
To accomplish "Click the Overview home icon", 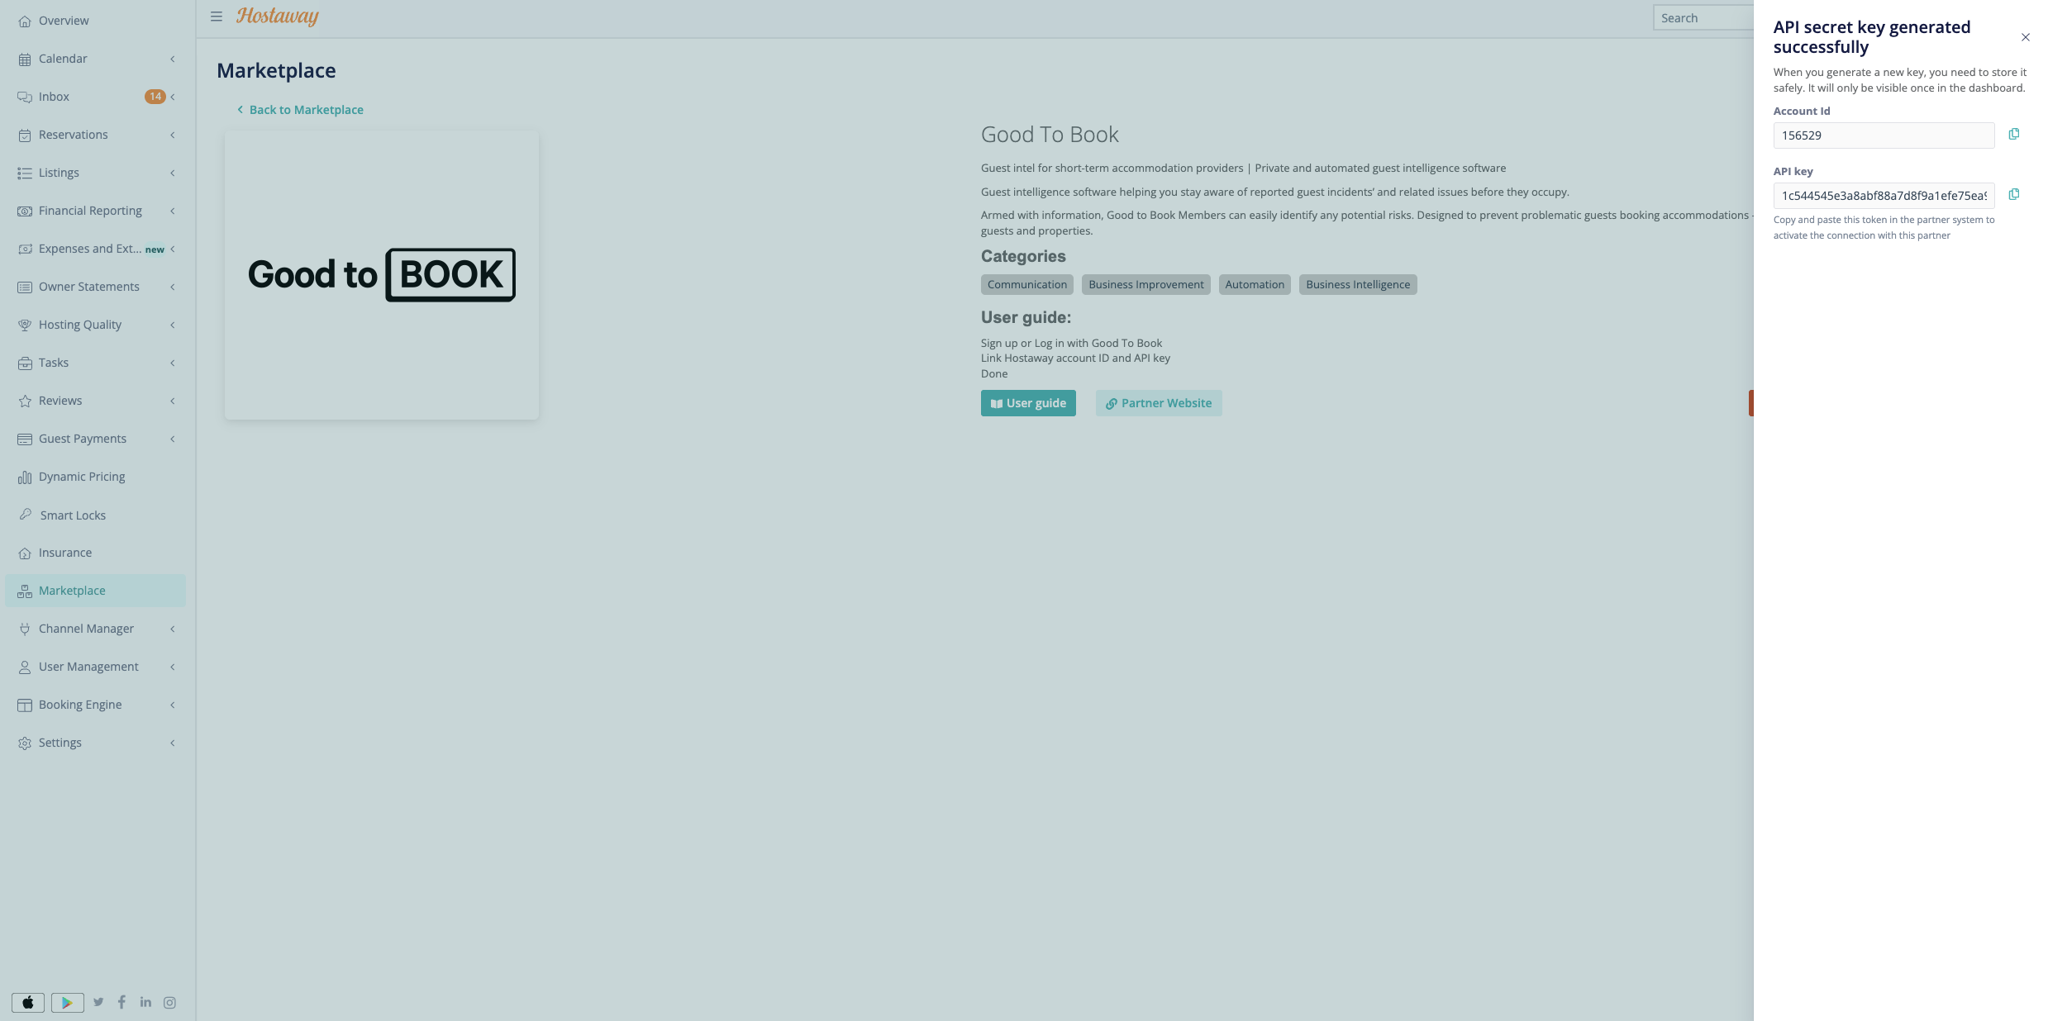I will 25,21.
